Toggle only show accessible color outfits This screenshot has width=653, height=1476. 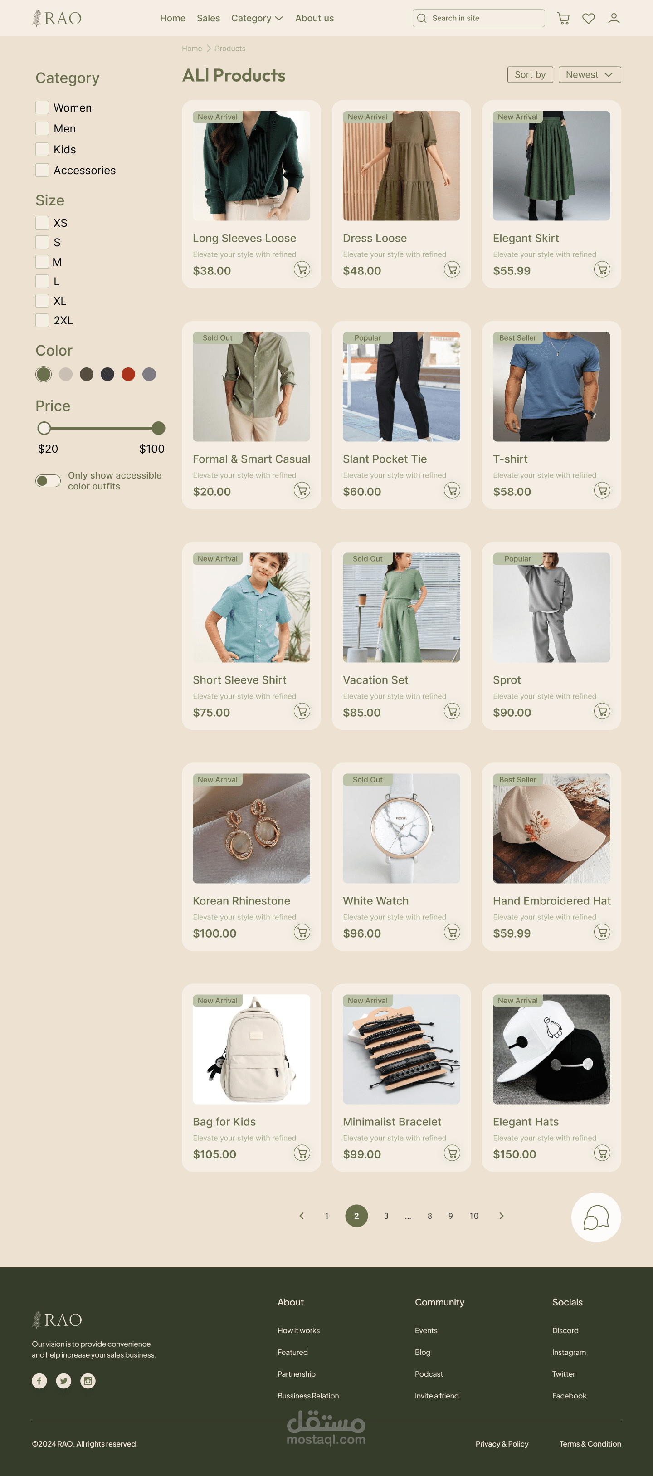(48, 481)
